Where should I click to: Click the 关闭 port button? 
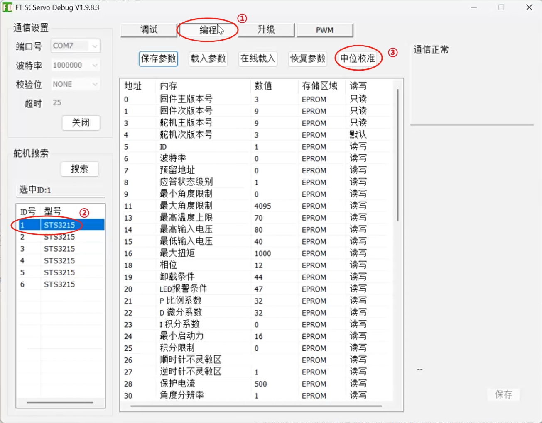[x=81, y=123]
